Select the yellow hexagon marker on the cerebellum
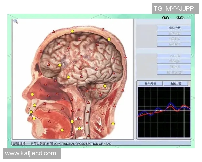Image resolution: width=202 pixels, height=162 pixels. [x=105, y=86]
